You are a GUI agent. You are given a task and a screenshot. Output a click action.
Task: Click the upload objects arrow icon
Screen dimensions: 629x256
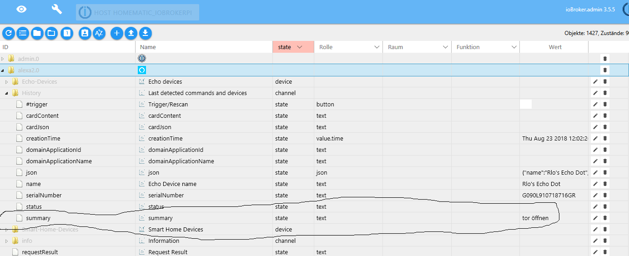pyautogui.click(x=131, y=33)
